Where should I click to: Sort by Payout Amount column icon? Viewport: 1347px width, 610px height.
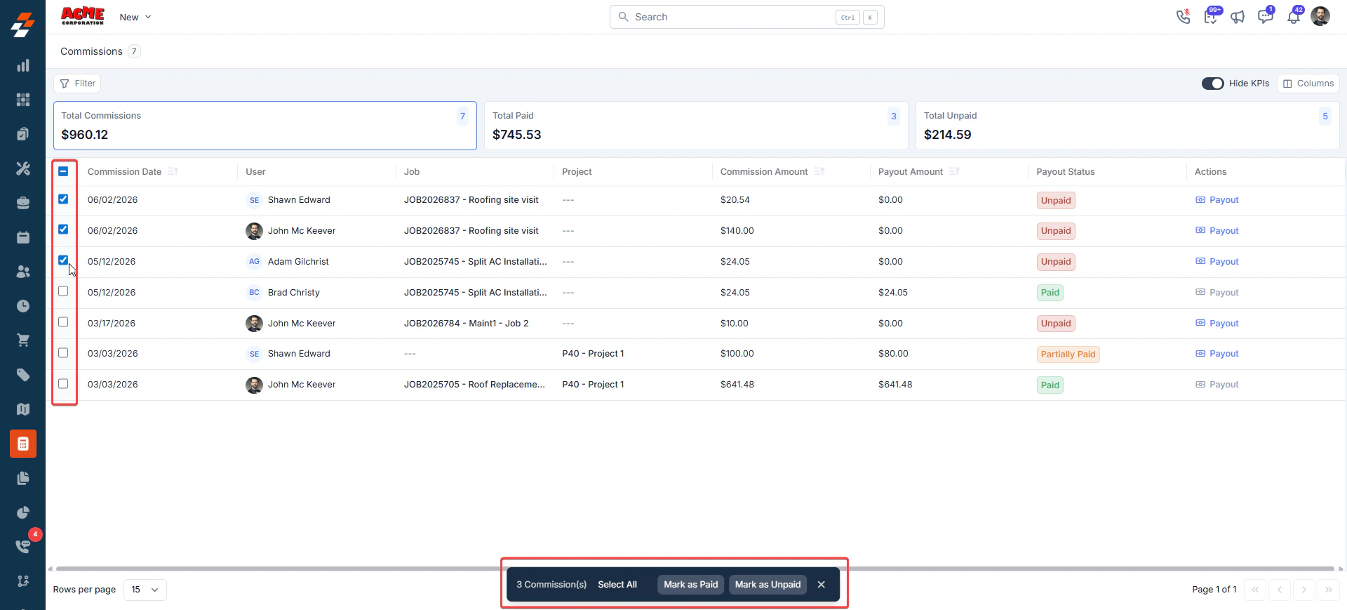[954, 171]
